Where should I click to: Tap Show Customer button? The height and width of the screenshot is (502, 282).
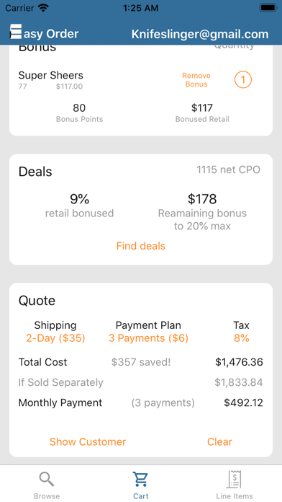pos(88,442)
